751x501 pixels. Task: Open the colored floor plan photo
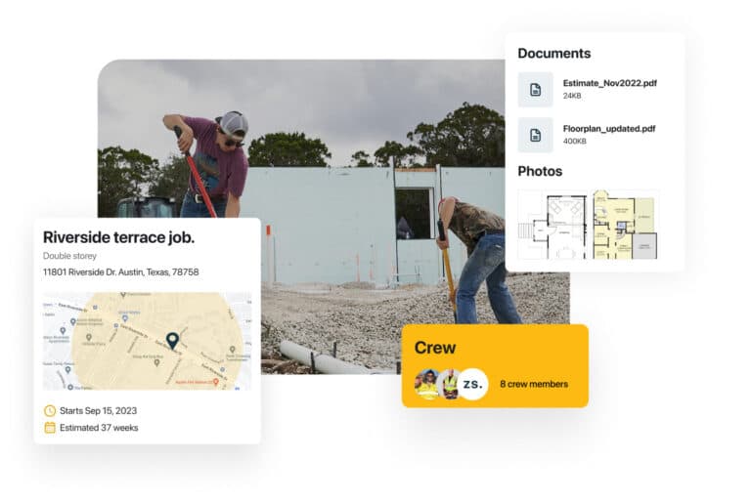point(625,225)
